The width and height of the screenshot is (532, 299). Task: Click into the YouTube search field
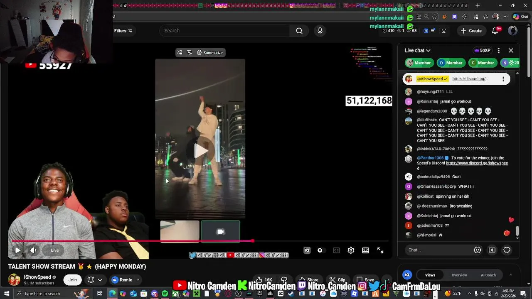[224, 31]
